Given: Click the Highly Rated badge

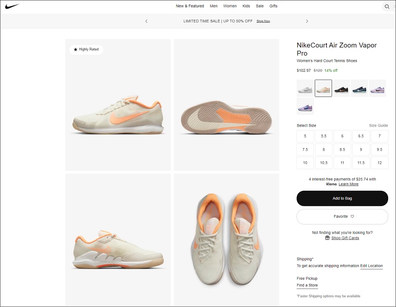Looking at the screenshot, I should tap(86, 50).
